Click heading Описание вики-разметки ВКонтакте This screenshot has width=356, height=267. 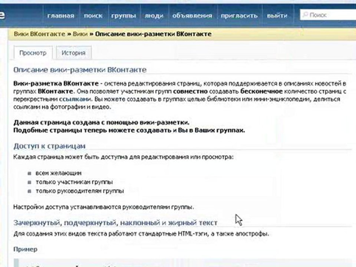pos(80,70)
